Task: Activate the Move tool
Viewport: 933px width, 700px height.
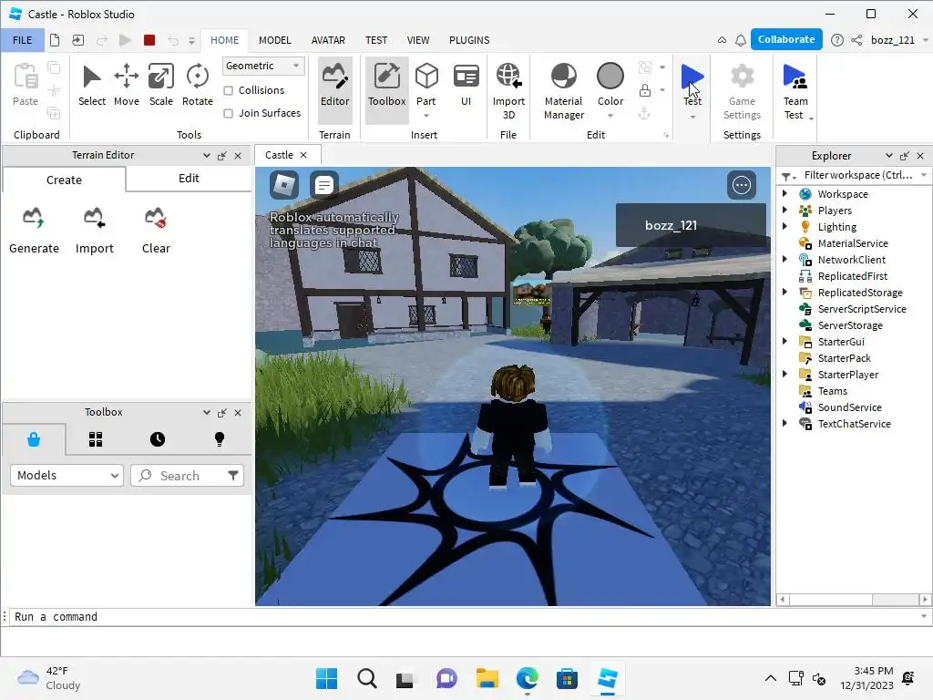Action: [x=126, y=85]
